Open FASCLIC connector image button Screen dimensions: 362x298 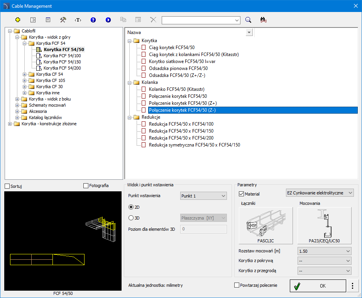265,226
